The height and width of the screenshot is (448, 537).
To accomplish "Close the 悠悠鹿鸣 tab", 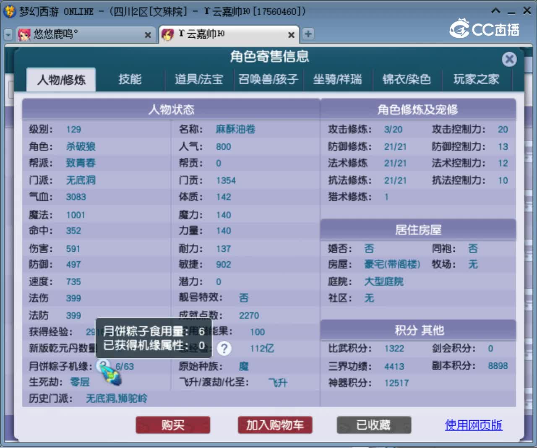I will coord(148,35).
